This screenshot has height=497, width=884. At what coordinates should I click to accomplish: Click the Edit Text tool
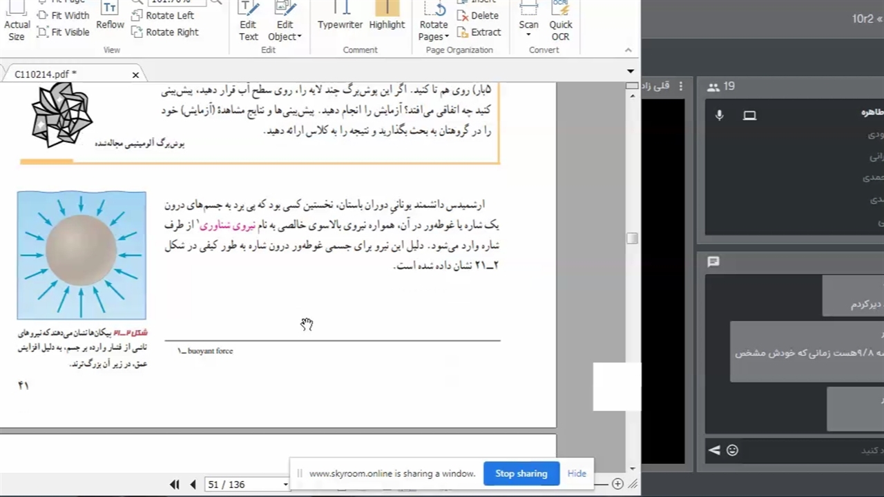point(248,21)
